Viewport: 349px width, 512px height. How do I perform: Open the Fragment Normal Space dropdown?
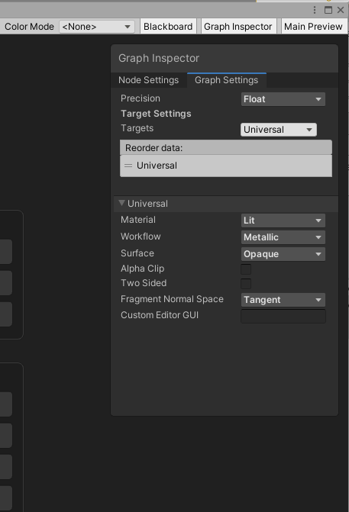283,300
